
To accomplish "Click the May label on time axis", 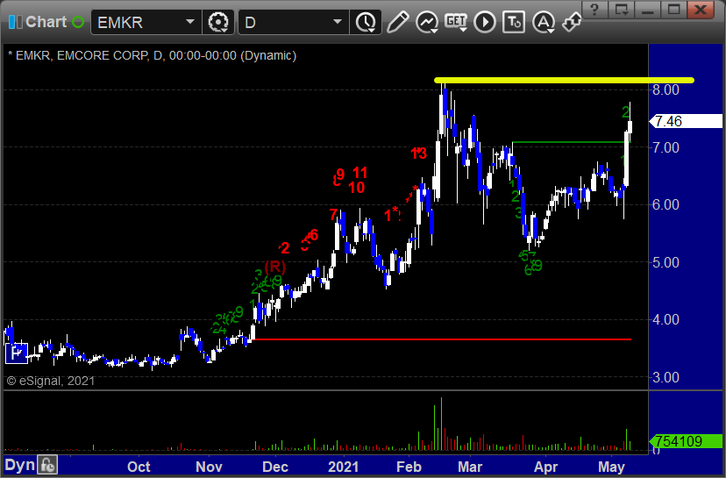I will click(x=611, y=467).
